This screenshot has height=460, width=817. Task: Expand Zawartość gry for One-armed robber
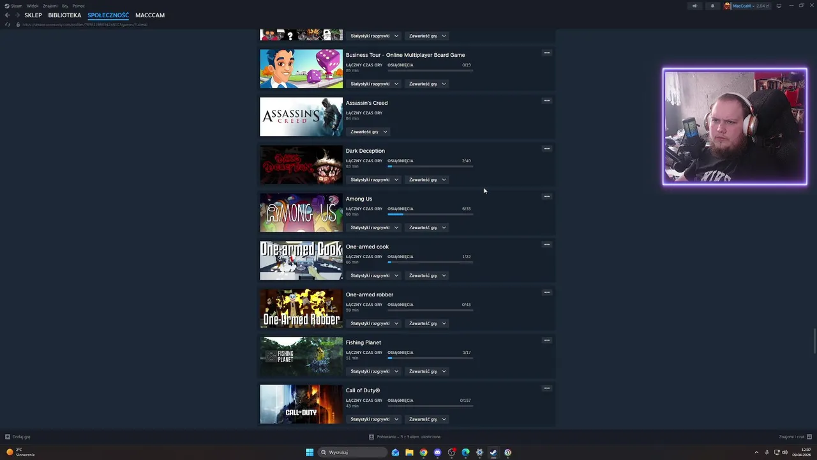[x=427, y=323]
